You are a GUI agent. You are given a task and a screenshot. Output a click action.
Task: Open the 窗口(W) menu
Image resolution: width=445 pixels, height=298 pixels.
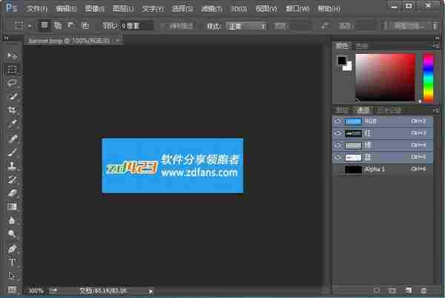click(x=297, y=9)
